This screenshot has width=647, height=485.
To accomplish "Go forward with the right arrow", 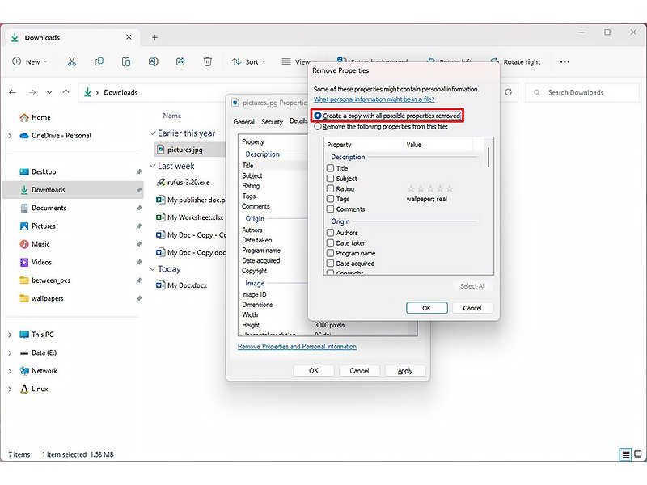I will point(32,92).
